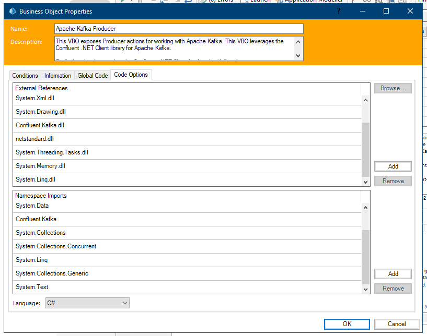Click the Name field containing Apache Kafka Producer
Image resolution: width=427 pixels, height=336 pixels.
179,29
